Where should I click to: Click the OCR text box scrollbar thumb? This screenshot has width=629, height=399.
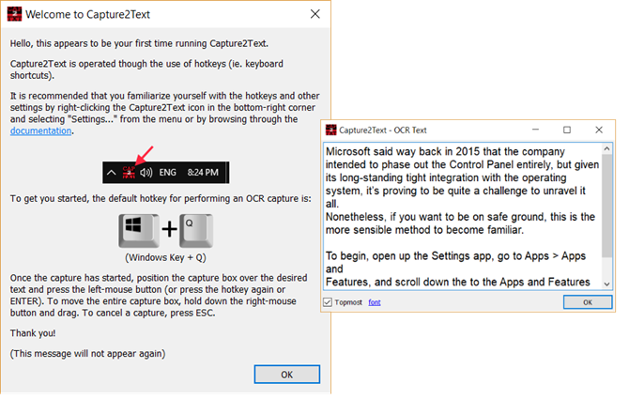[606, 206]
